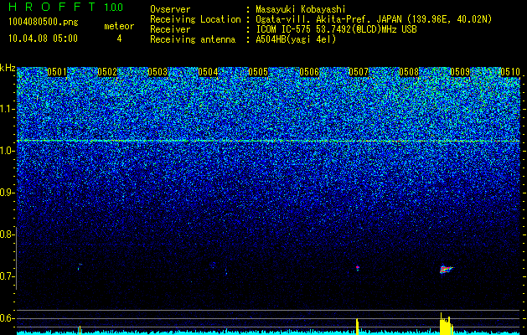
Task: Click the date stamp 10.04.08 05:00
Action: pyautogui.click(x=43, y=39)
